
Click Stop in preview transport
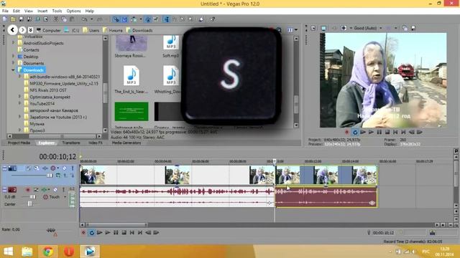387,132
